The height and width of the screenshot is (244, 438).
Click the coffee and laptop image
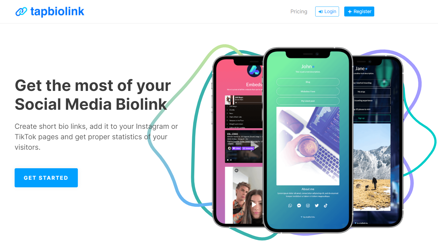(308, 146)
